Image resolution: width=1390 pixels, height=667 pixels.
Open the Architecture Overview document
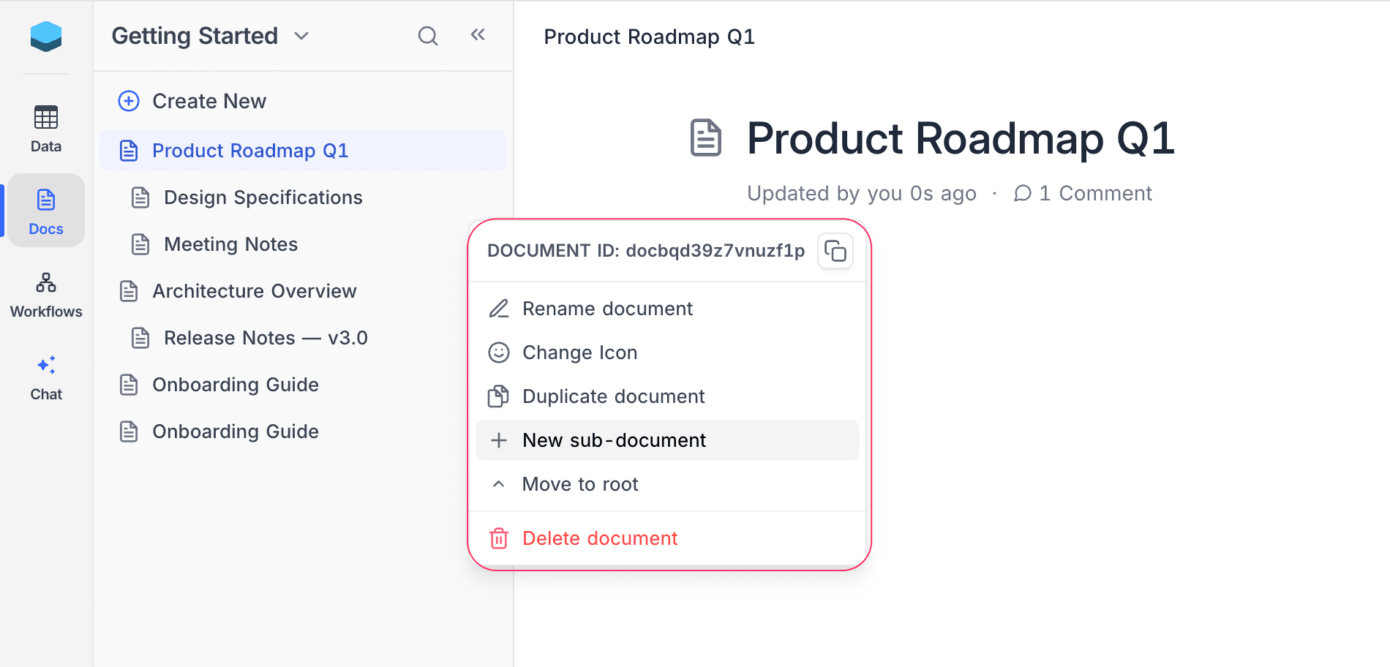[x=255, y=290]
